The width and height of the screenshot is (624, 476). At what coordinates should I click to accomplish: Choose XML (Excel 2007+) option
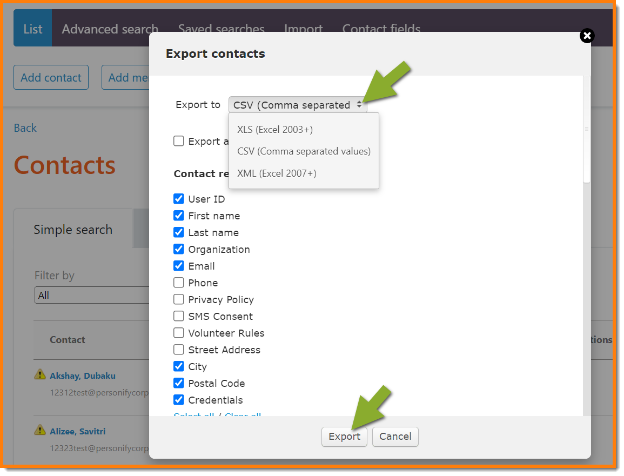click(x=277, y=173)
